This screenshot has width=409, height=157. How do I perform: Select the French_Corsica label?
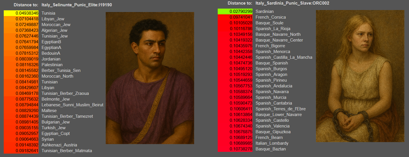point(271,17)
